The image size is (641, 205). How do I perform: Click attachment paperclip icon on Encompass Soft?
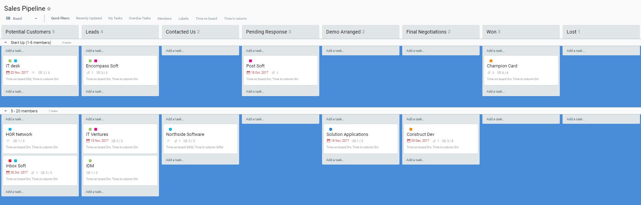(88, 73)
